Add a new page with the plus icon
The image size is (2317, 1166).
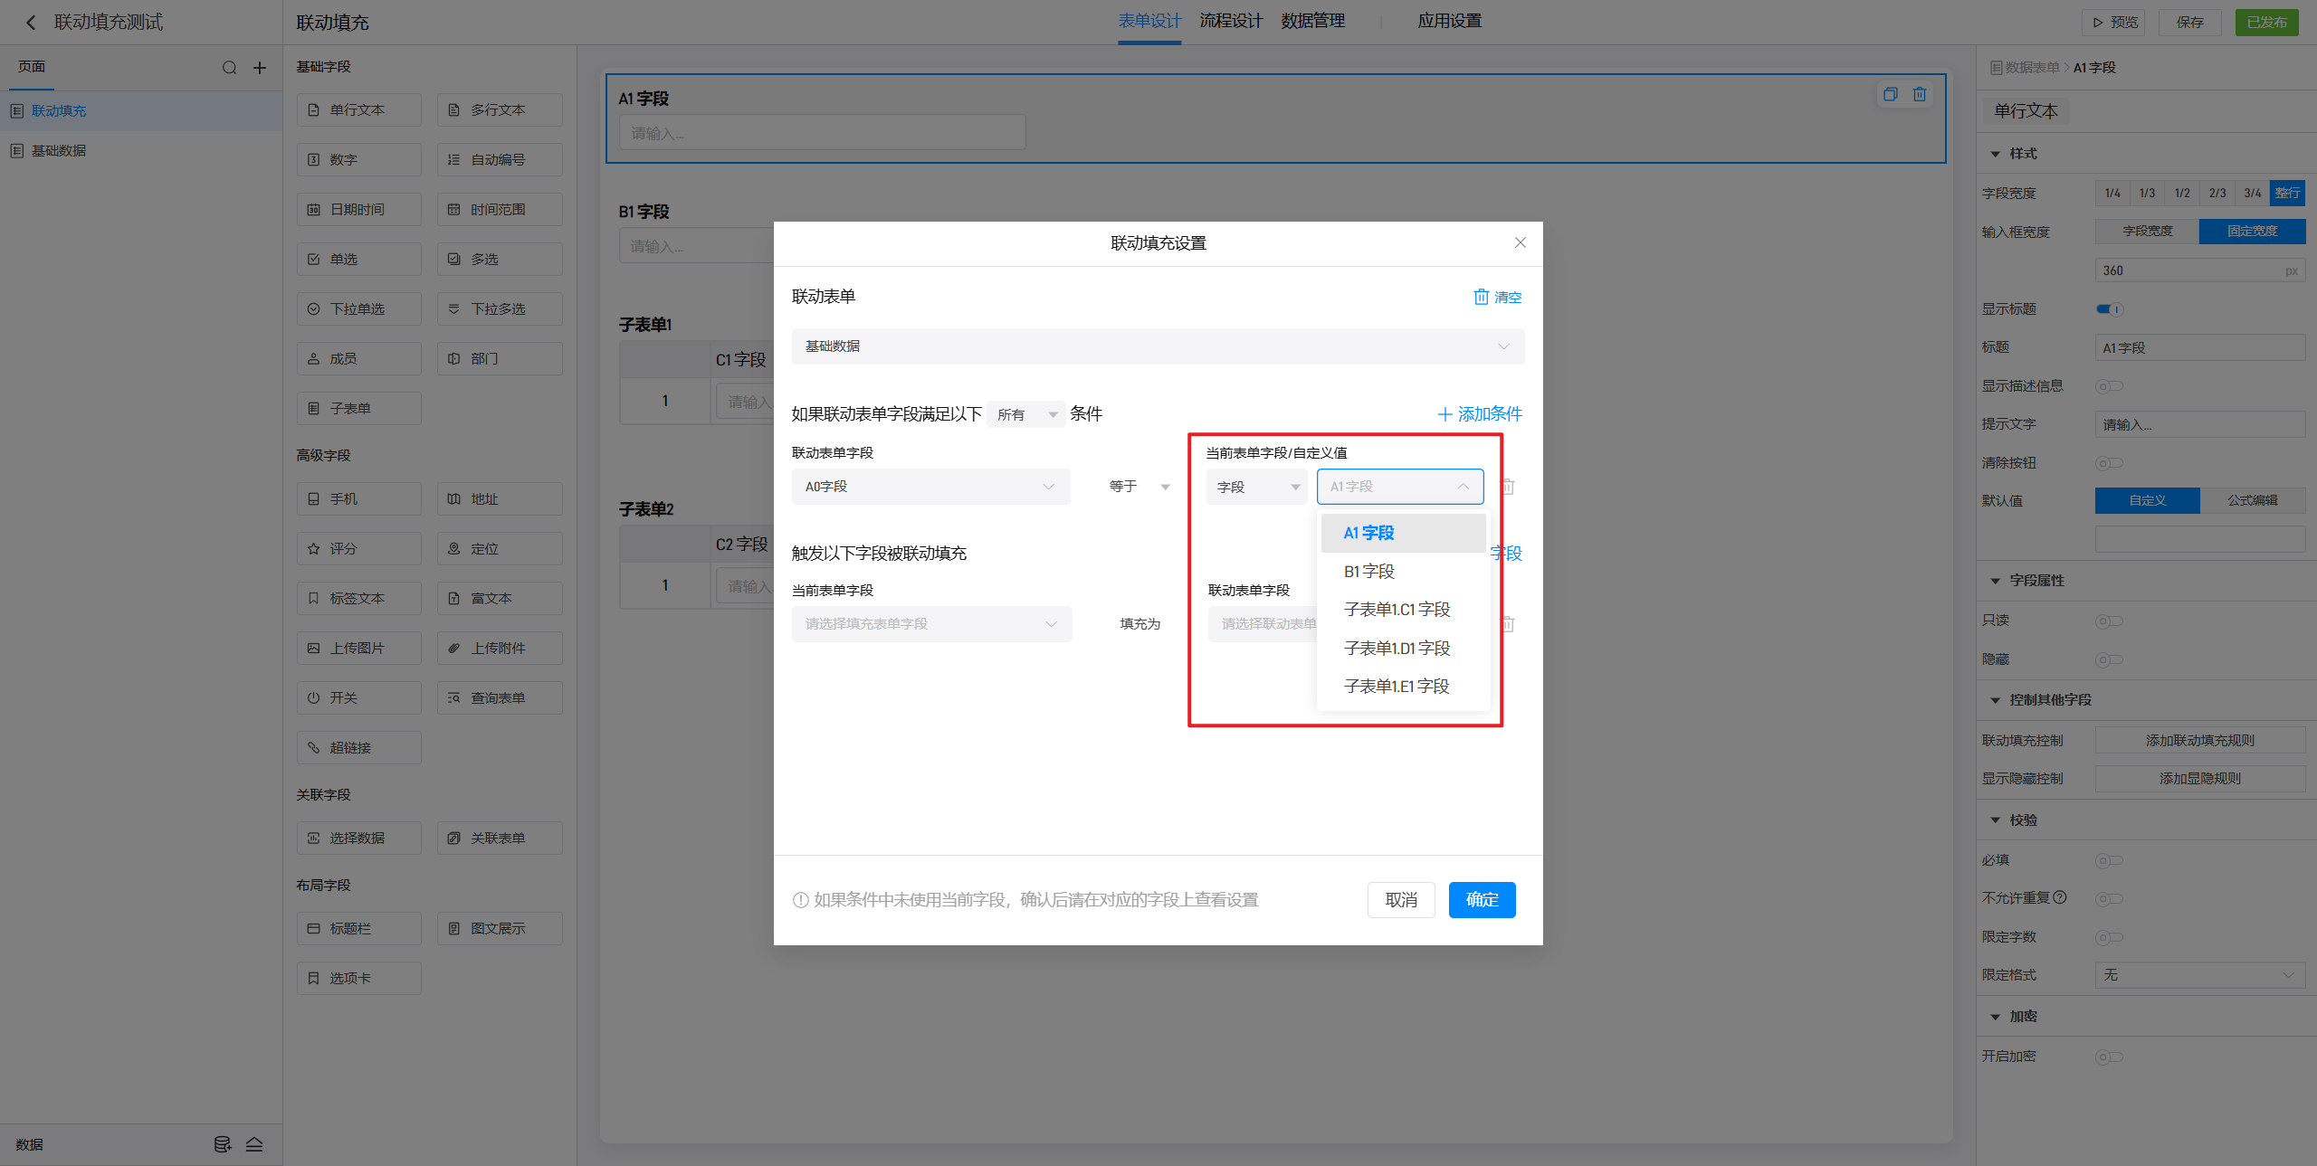click(260, 68)
